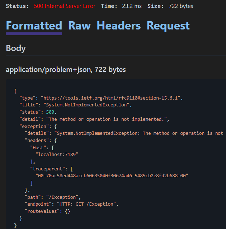Select the Size: label
Screen dimensions: 226x229
pos(155,6)
